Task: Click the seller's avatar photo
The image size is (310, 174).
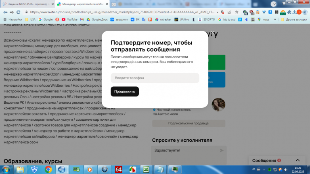Action: pos(218,105)
